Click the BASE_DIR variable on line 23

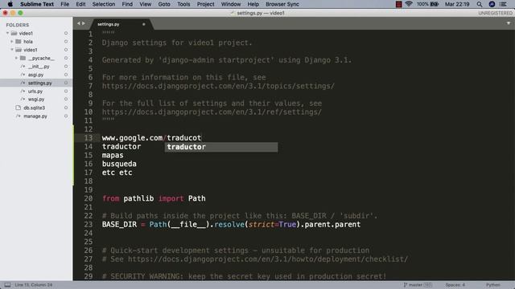[119, 225]
